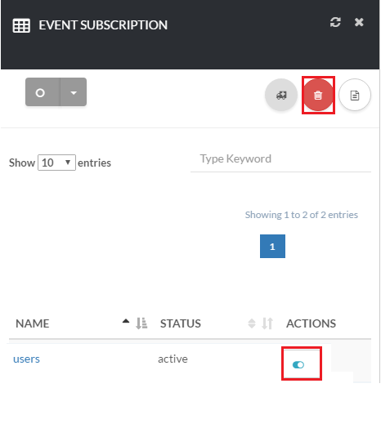
Task: Click the STATUS column sort arrows icon
Action: [267, 323]
